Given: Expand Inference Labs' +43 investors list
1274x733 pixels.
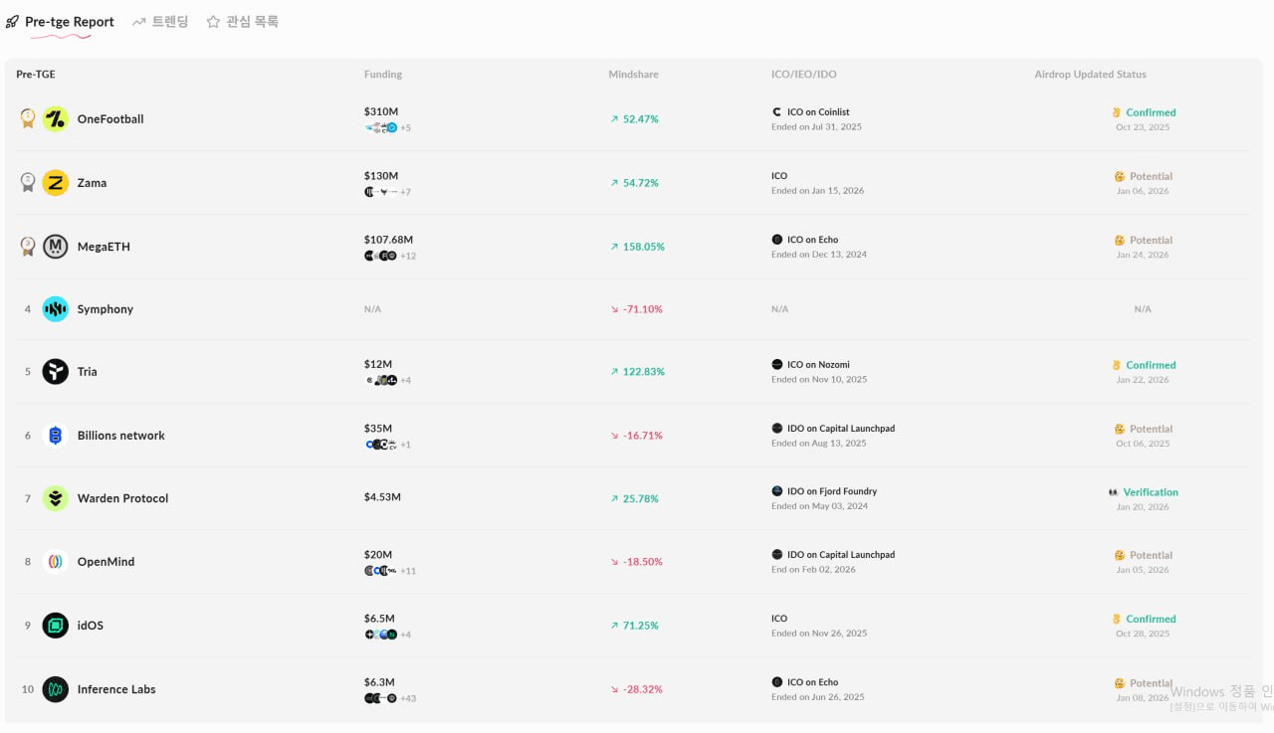Looking at the screenshot, I should pos(408,698).
